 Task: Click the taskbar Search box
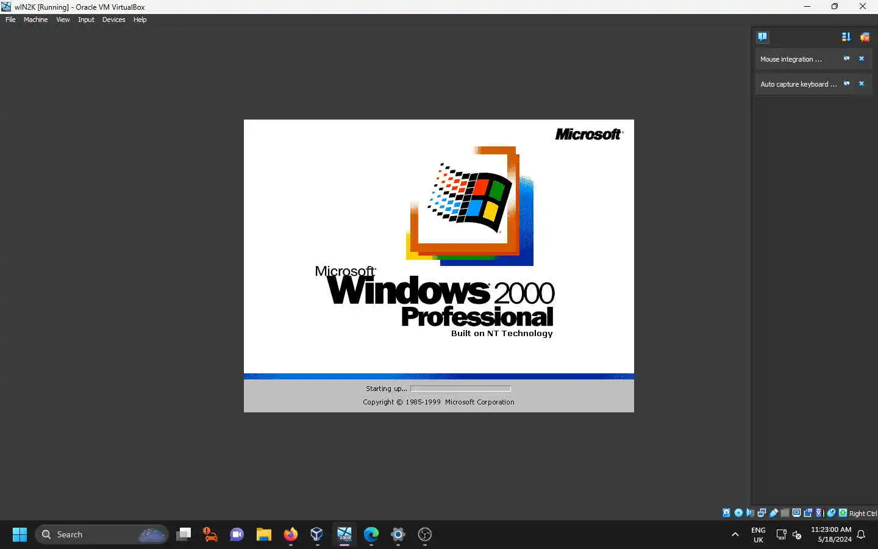coord(102,534)
